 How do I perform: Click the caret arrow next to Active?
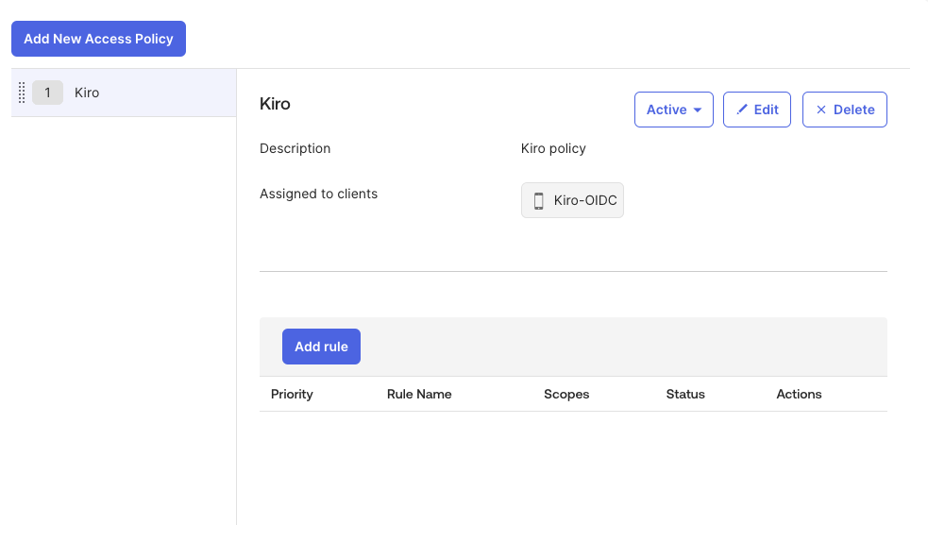[698, 110]
